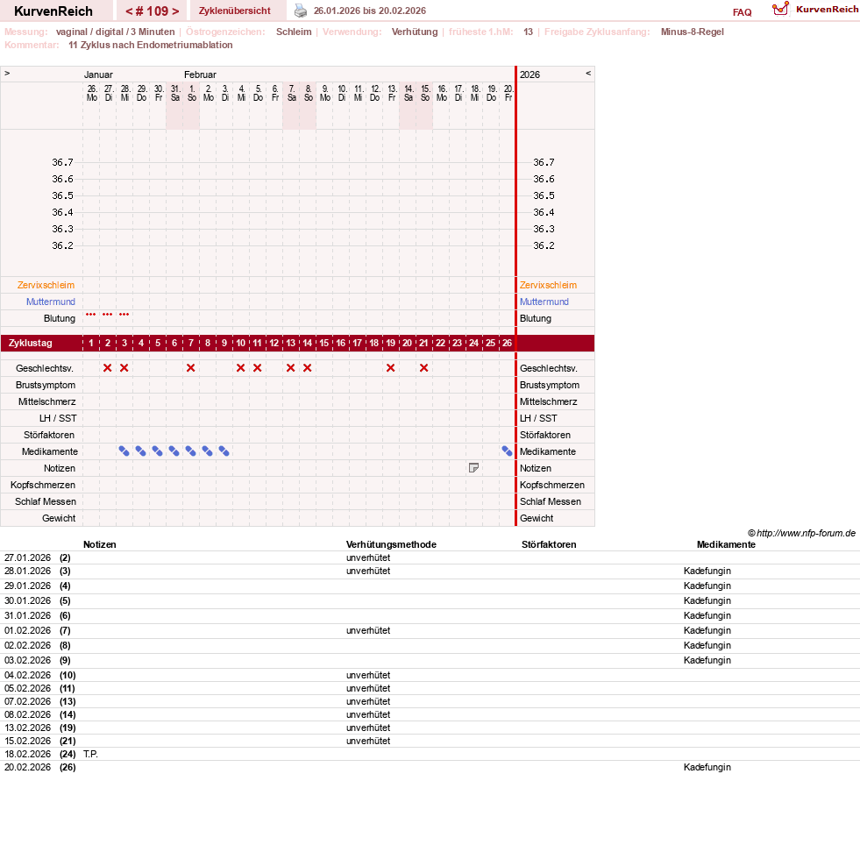The height and width of the screenshot is (859, 860).
Task: Click the medication pill icon on cycle day 26
Action: (x=507, y=451)
